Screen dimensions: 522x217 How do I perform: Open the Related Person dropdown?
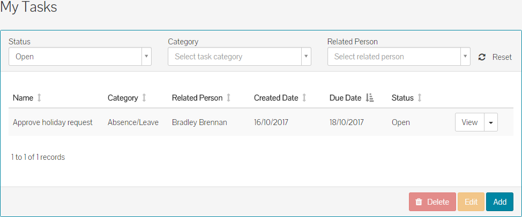399,57
